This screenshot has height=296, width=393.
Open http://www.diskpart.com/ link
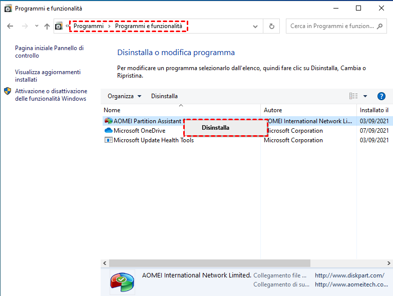349,275
